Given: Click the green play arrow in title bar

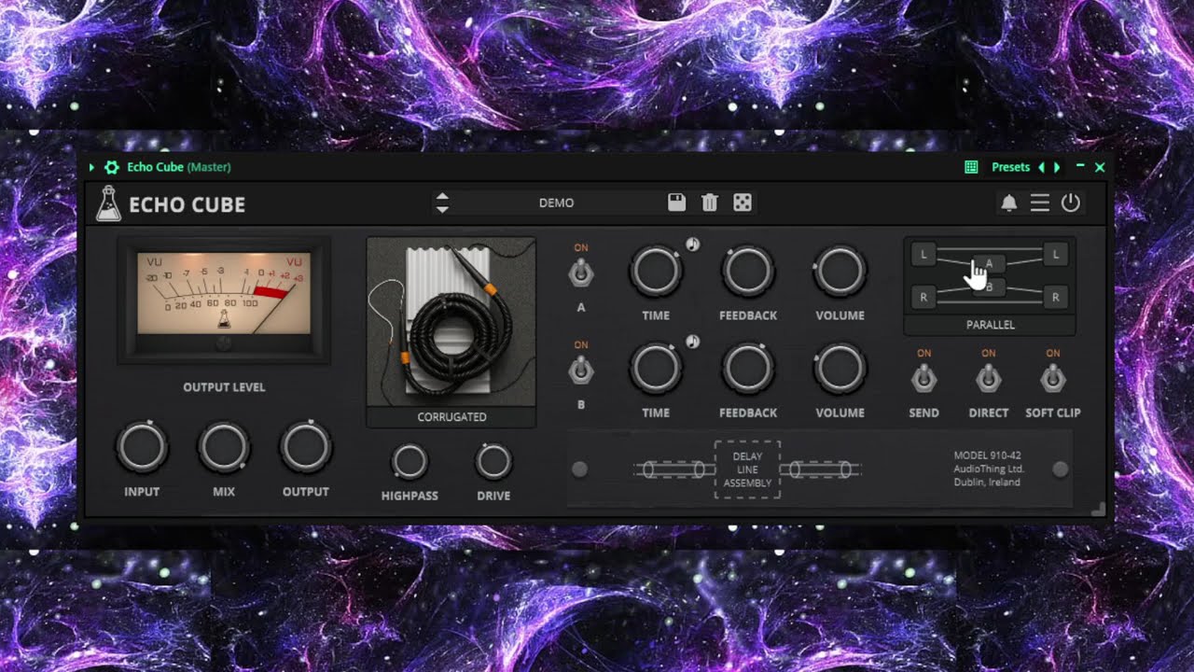Looking at the screenshot, I should [x=92, y=167].
